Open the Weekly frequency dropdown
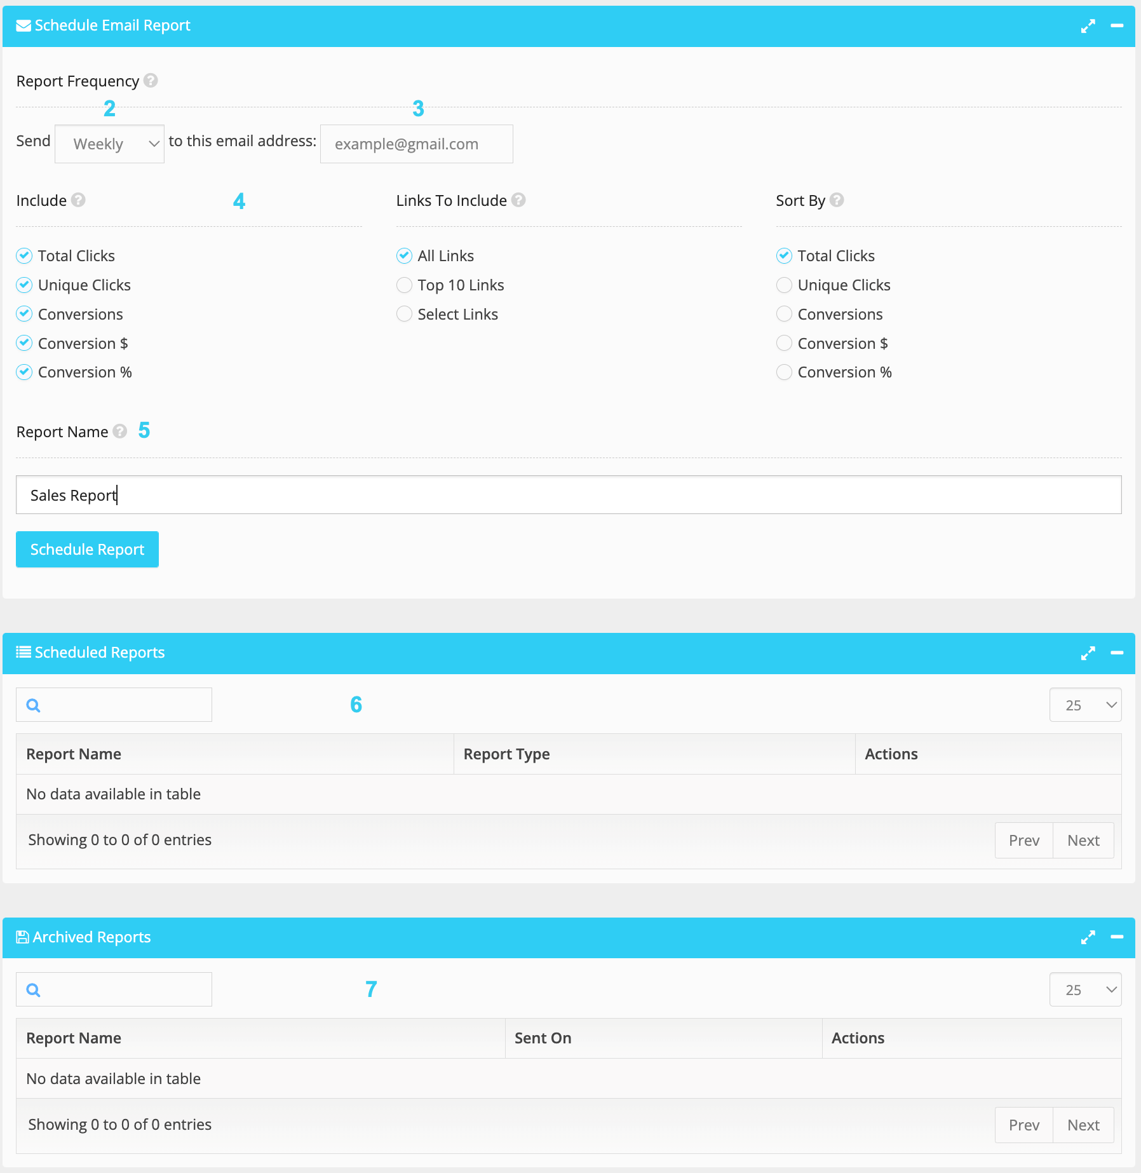The width and height of the screenshot is (1141, 1173). [109, 144]
